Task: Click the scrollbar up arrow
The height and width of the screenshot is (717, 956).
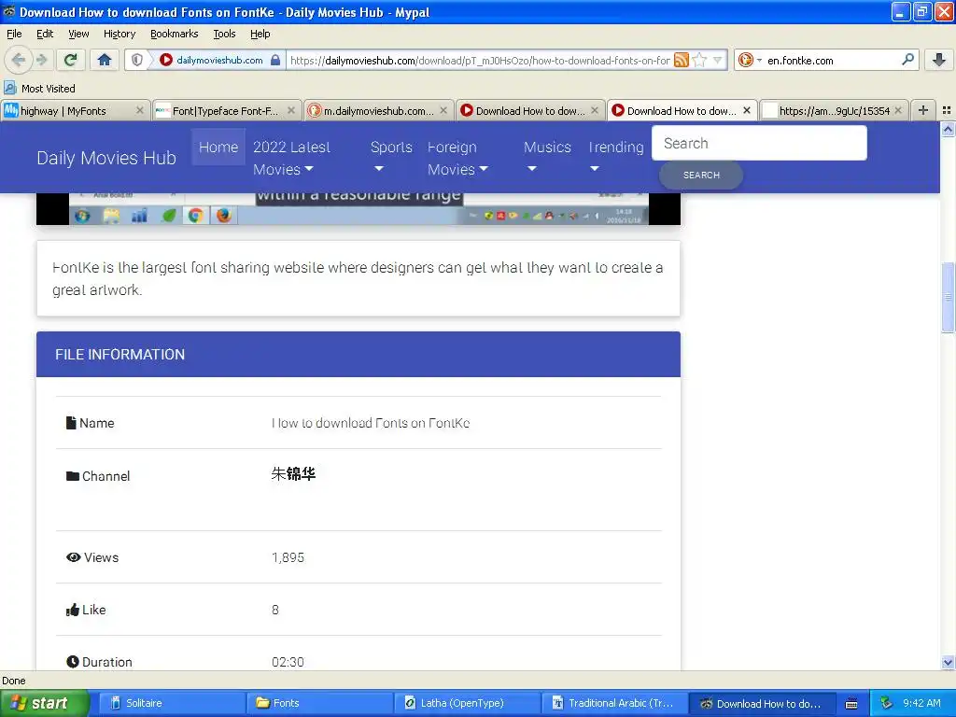Action: [948, 129]
